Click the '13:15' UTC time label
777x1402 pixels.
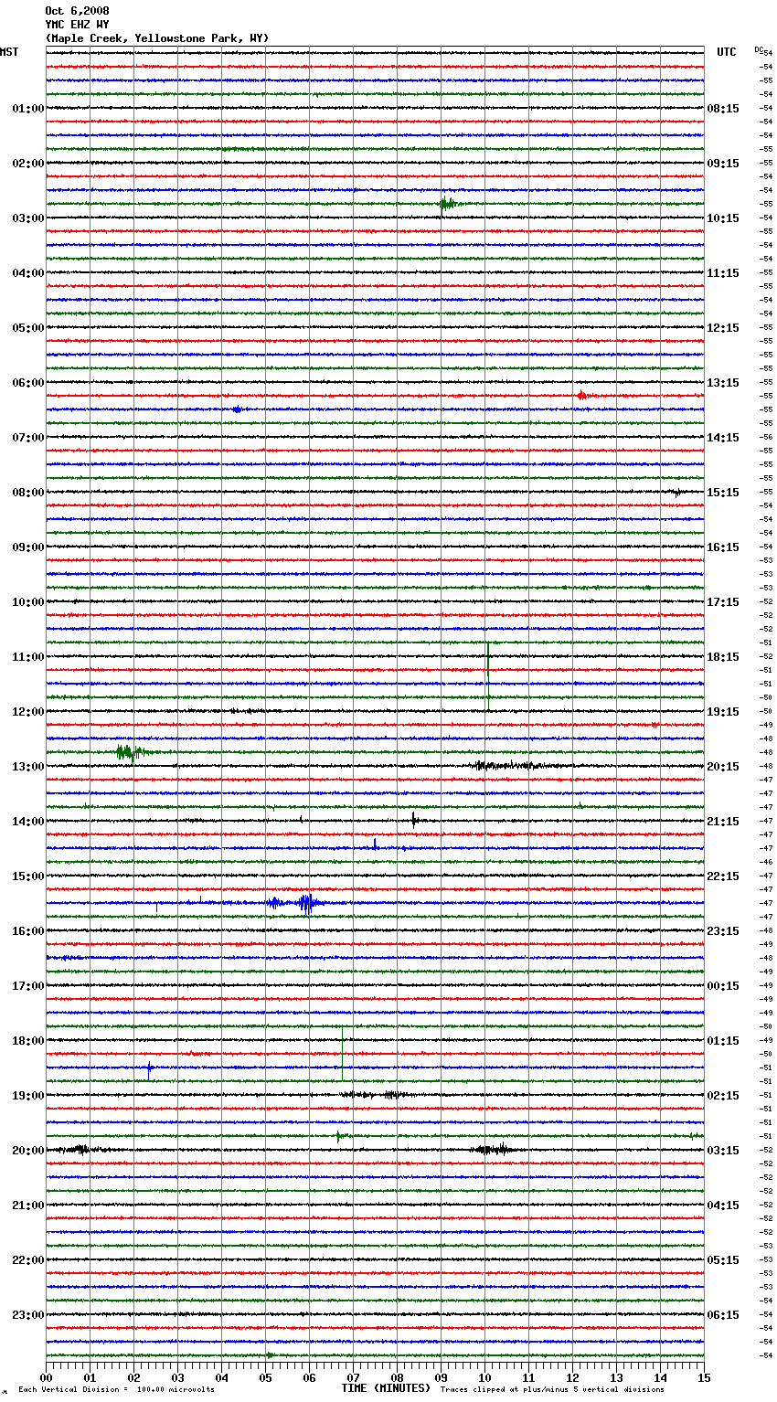click(x=723, y=383)
